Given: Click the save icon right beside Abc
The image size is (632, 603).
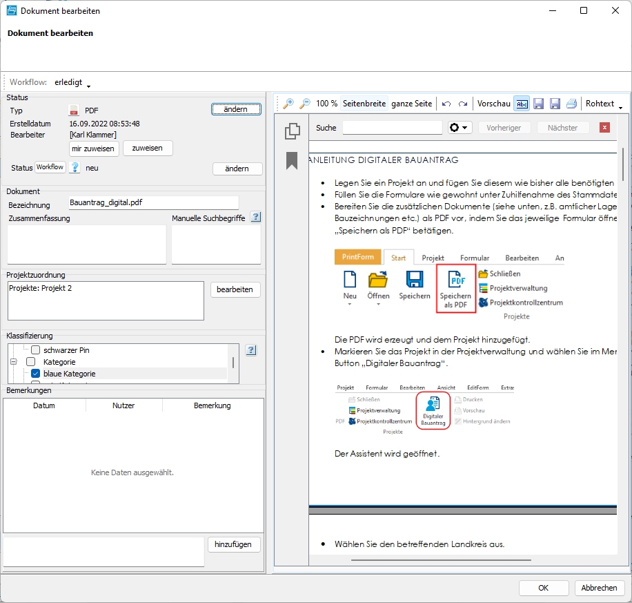Looking at the screenshot, I should [538, 104].
